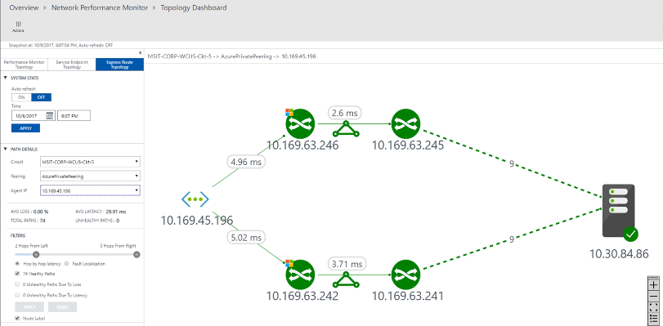Click hop count 9 on upper dashed link
The image size is (663, 326).
[x=512, y=163]
